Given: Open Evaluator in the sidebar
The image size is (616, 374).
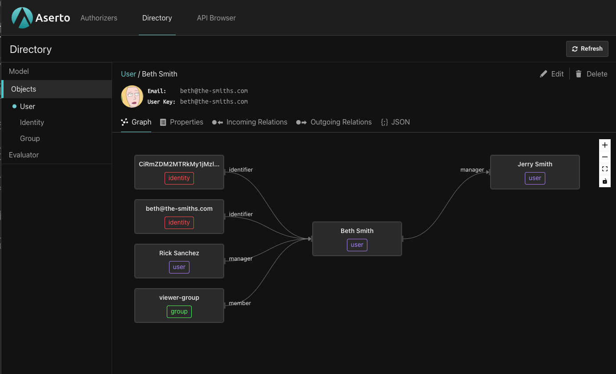Looking at the screenshot, I should 24,155.
